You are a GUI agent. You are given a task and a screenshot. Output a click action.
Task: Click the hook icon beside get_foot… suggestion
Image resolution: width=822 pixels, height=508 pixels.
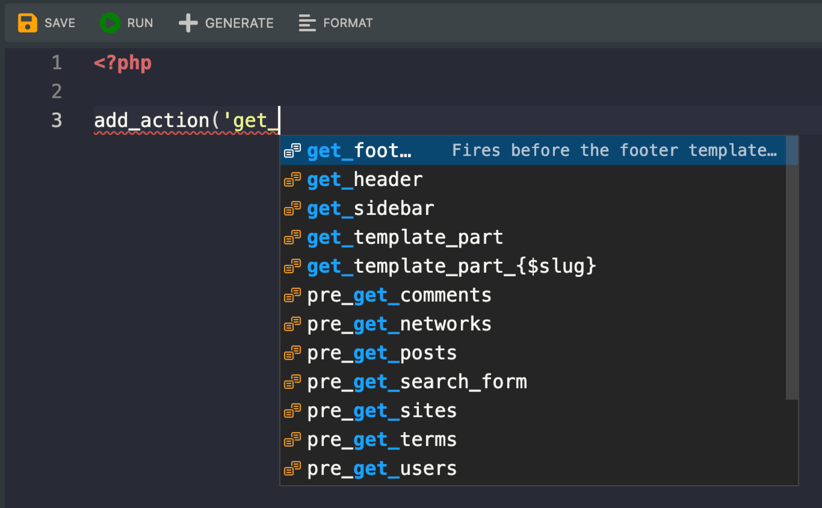click(292, 150)
